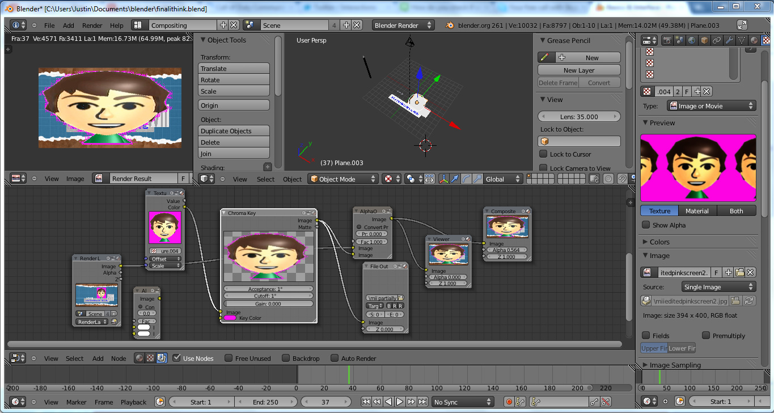The image size is (774, 413).
Task: Open the No Sync dropdown
Action: [462, 402]
